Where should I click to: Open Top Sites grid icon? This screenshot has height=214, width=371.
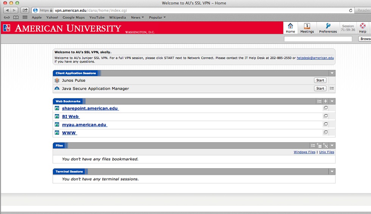point(25,17)
